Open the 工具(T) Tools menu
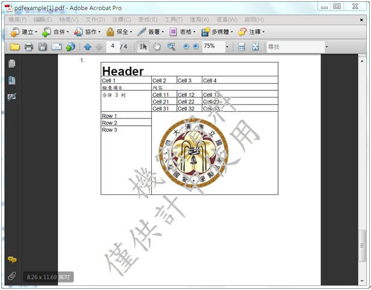 pos(173,20)
